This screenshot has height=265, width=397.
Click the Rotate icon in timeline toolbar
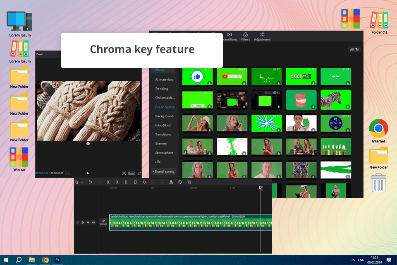pyautogui.click(x=180, y=182)
